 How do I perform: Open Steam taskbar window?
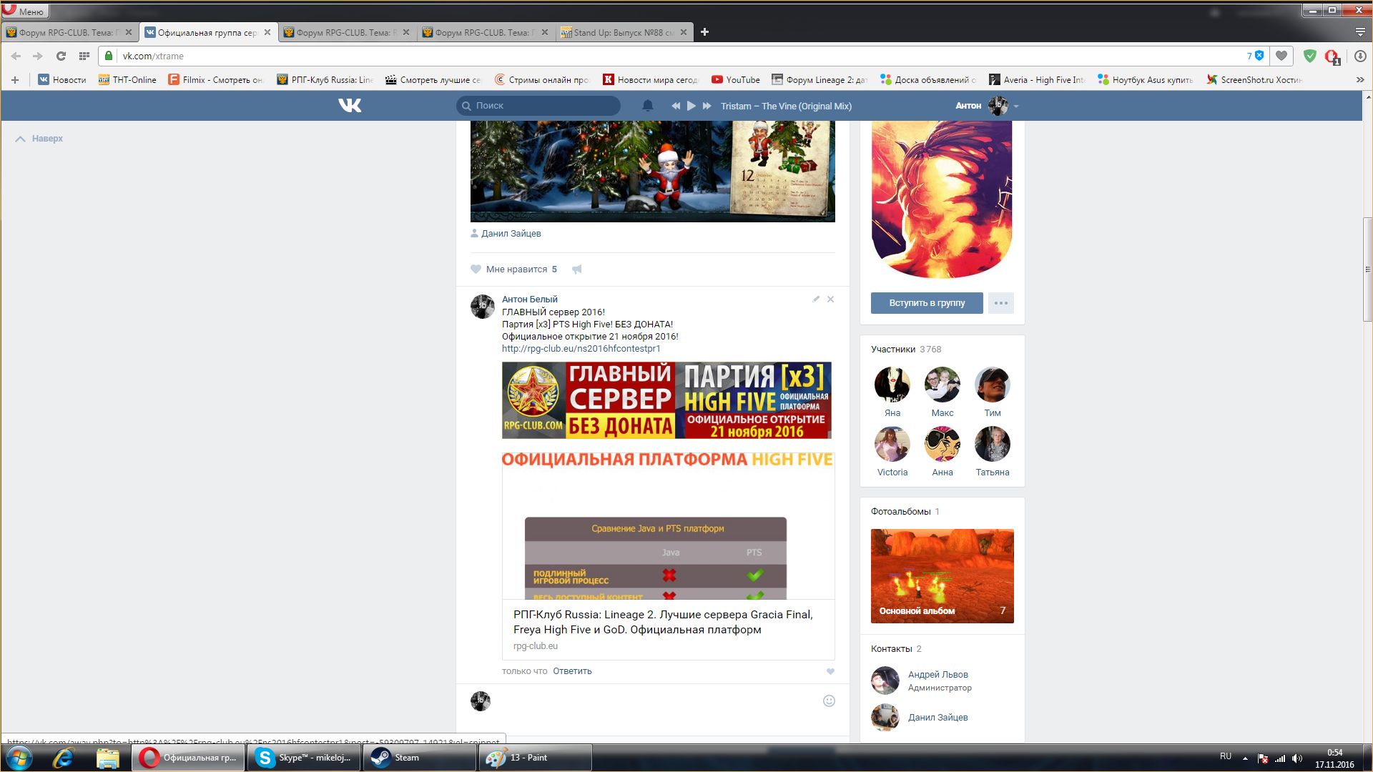[419, 758]
